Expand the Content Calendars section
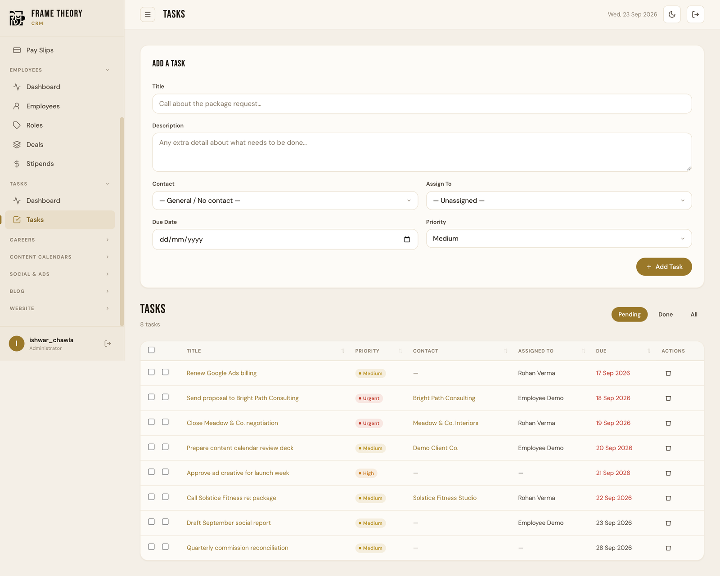The image size is (720, 576). click(60, 257)
